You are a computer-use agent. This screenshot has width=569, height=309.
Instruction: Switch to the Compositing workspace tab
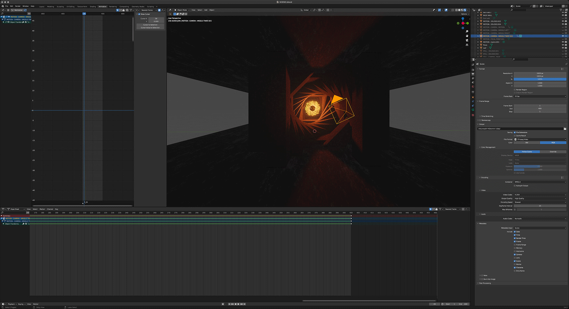point(124,7)
